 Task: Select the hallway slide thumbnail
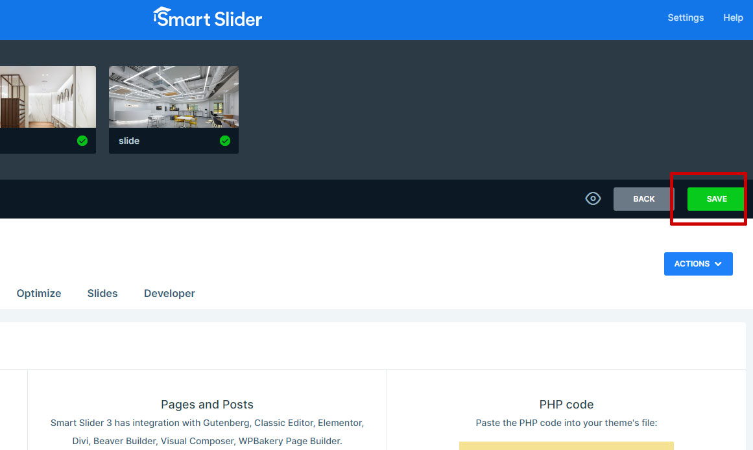pos(48,97)
